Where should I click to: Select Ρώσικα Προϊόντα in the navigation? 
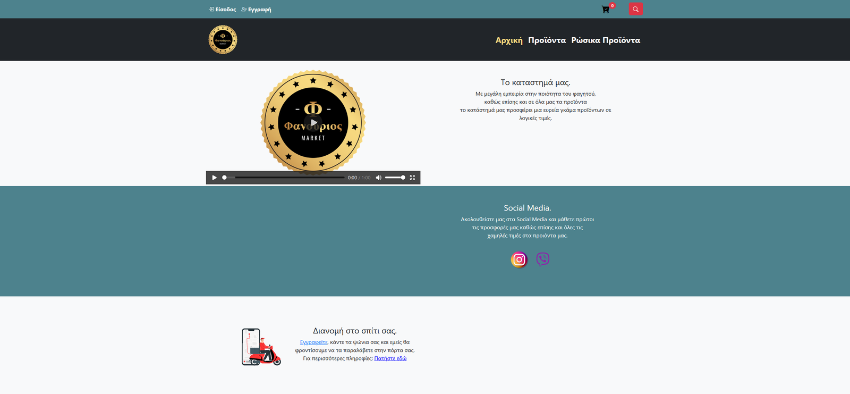606,40
